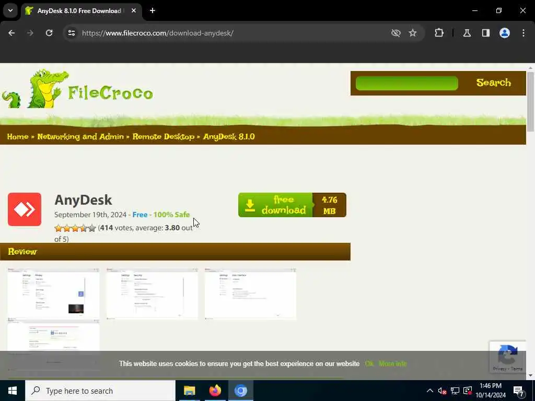
Task: Click the free download button
Action: (275, 205)
